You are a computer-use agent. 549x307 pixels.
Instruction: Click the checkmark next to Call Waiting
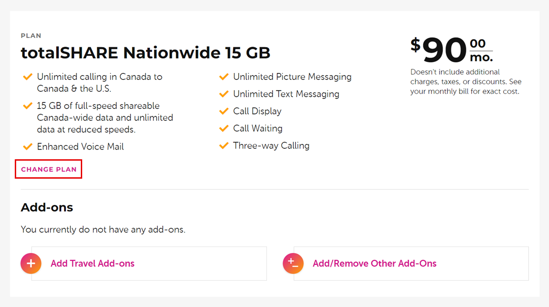[223, 128]
